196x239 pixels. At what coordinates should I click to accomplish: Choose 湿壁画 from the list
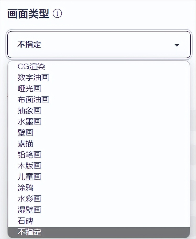(x=29, y=210)
